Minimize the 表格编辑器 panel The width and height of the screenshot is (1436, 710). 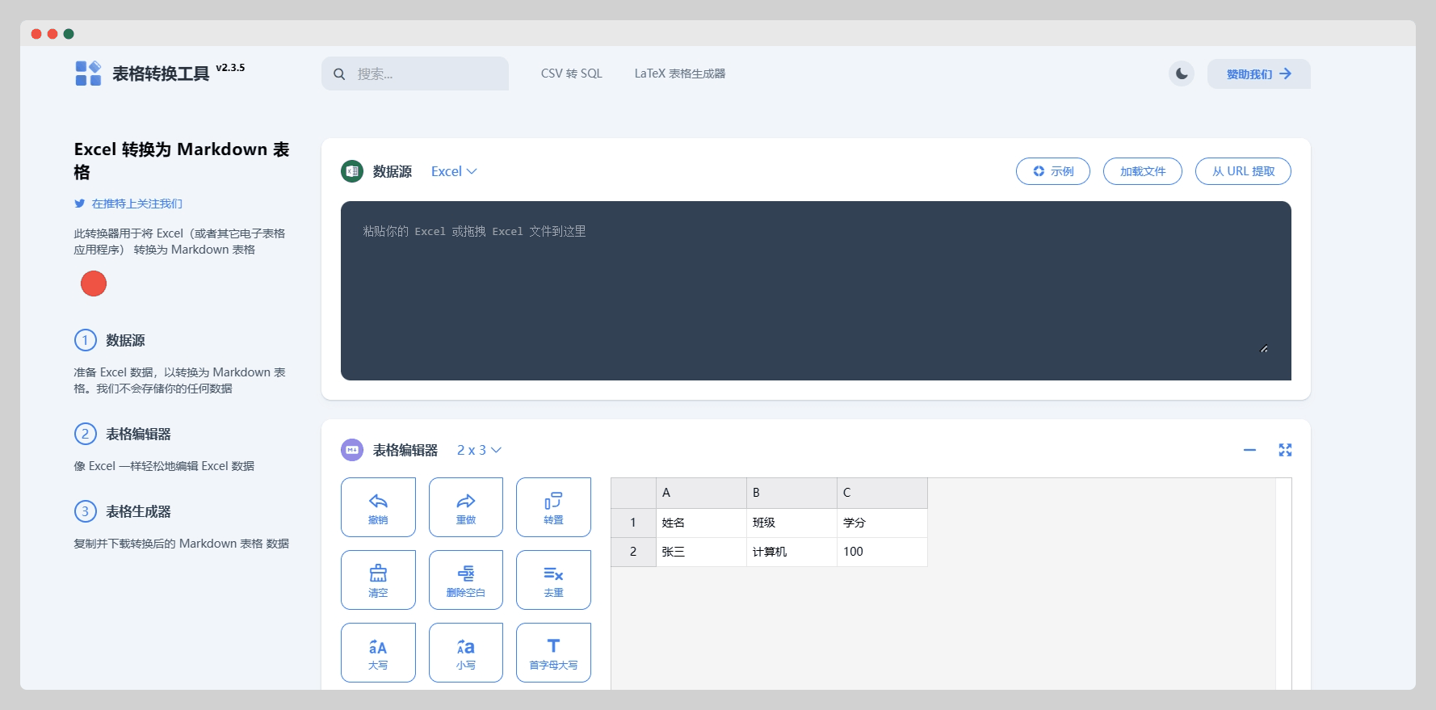click(1249, 450)
